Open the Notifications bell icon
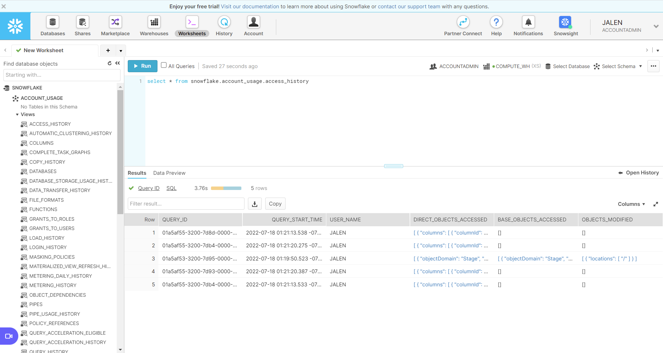The height and width of the screenshot is (353, 663). pyautogui.click(x=528, y=22)
